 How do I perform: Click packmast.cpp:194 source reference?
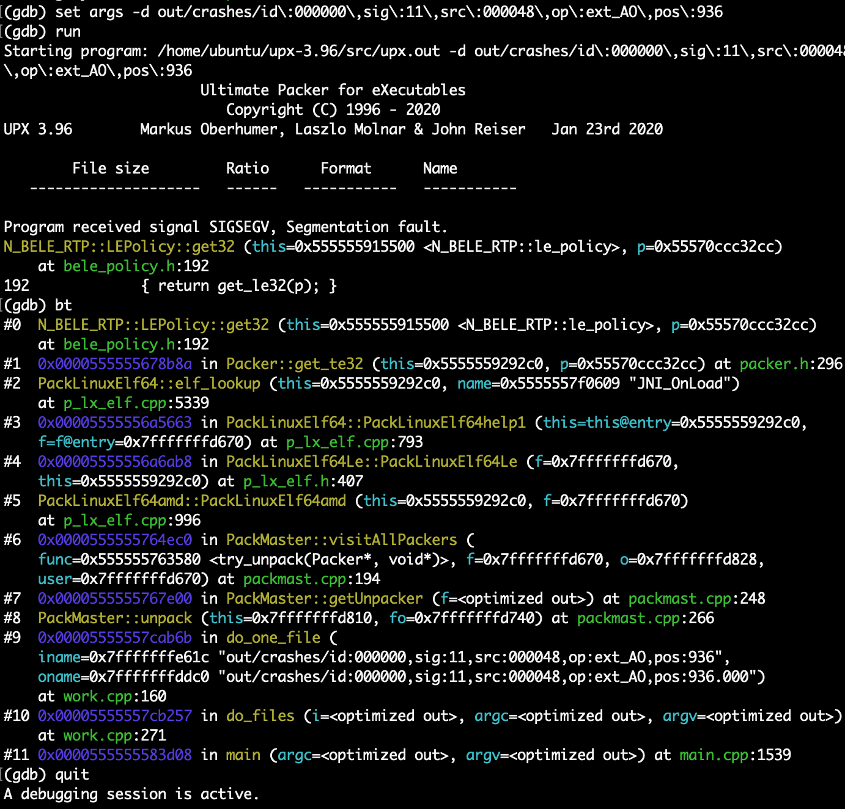[311, 579]
